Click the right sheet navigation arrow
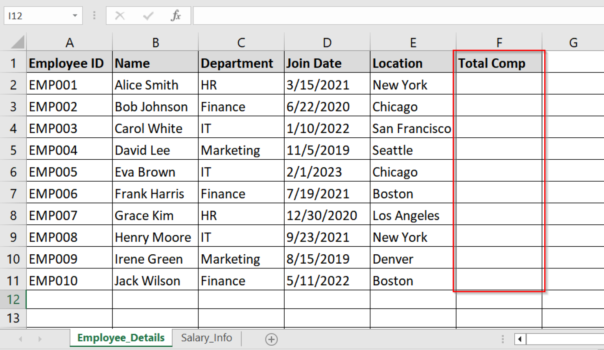The height and width of the screenshot is (350, 604). (40, 339)
